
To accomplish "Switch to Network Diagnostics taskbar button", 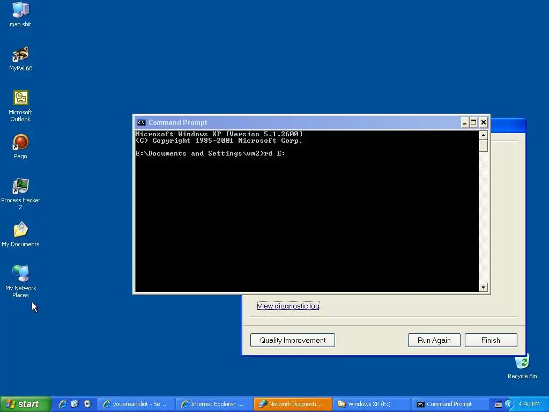I will point(292,404).
